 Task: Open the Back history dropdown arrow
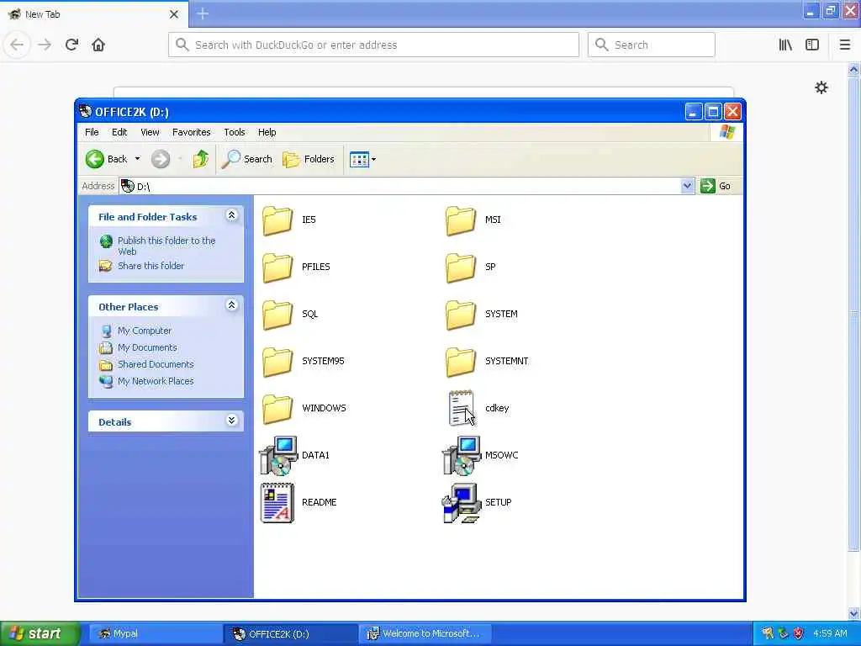[x=137, y=159]
